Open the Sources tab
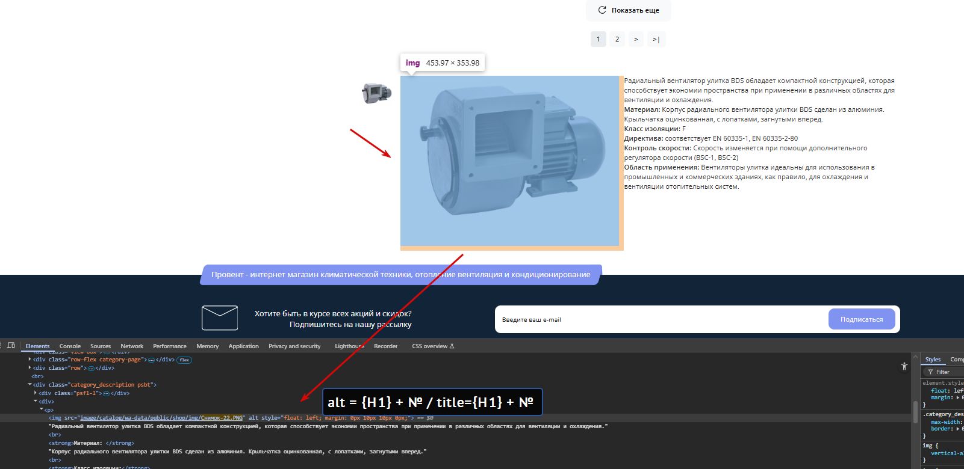964x469 pixels. point(101,346)
